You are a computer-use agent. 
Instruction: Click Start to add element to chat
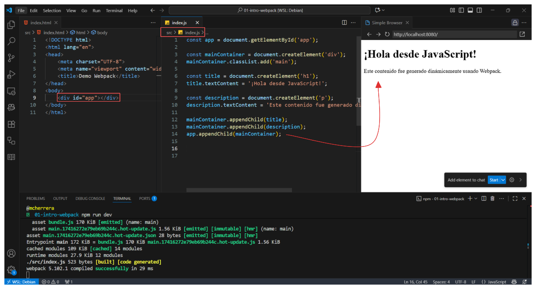click(494, 180)
